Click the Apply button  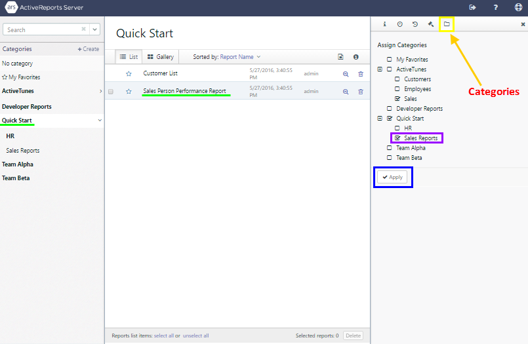(x=392, y=177)
